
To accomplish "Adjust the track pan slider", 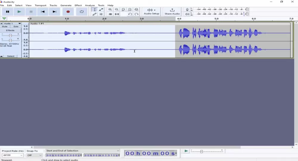I will 10,40.
